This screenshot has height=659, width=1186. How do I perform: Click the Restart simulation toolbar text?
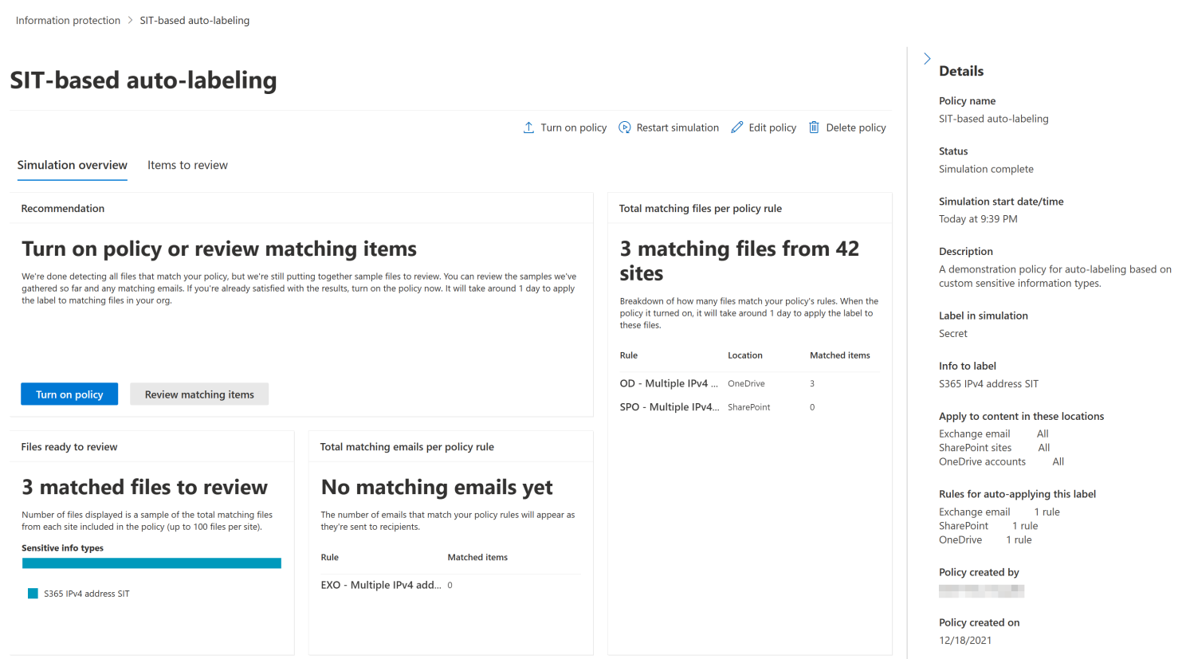point(677,127)
